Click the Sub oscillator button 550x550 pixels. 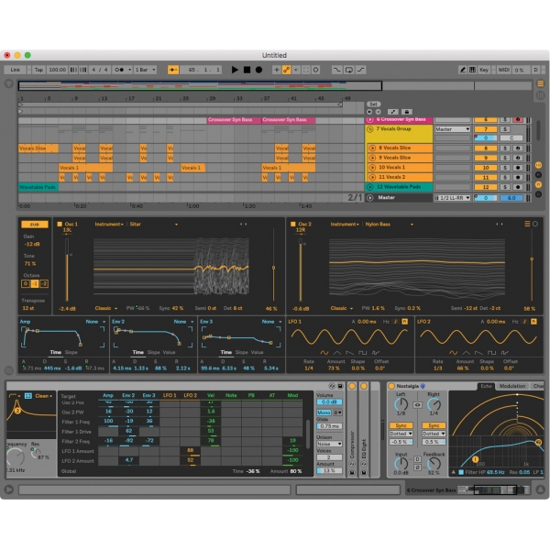(x=34, y=224)
